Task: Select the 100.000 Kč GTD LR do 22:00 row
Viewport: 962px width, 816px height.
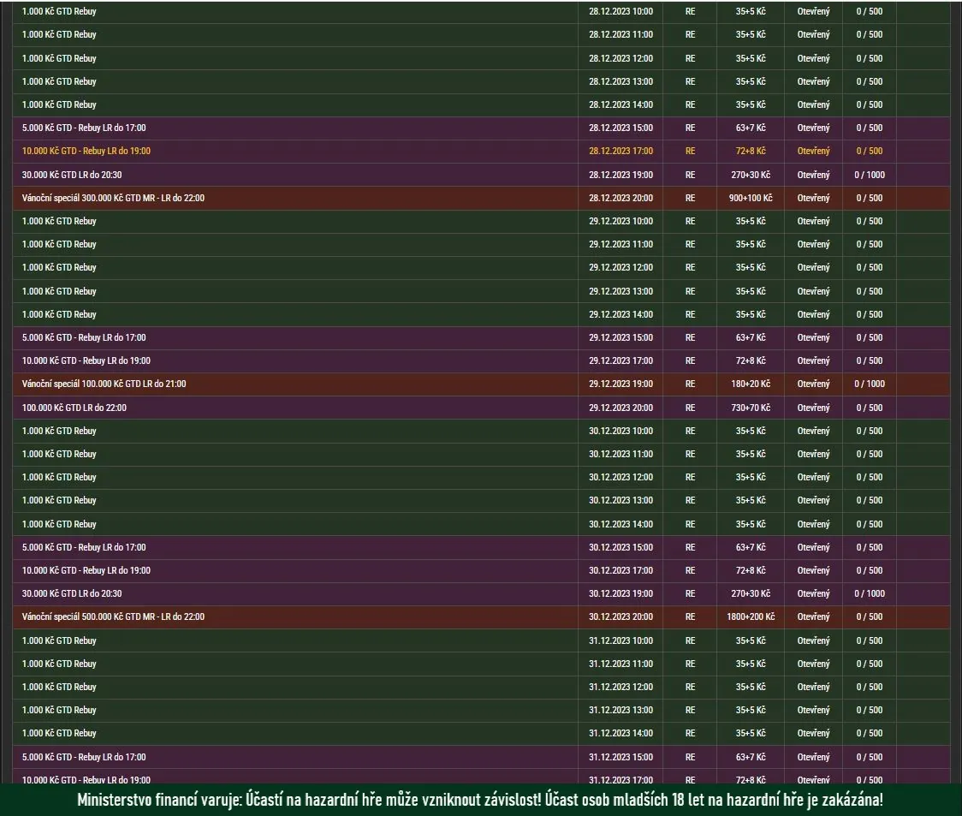Action: [x=74, y=408]
